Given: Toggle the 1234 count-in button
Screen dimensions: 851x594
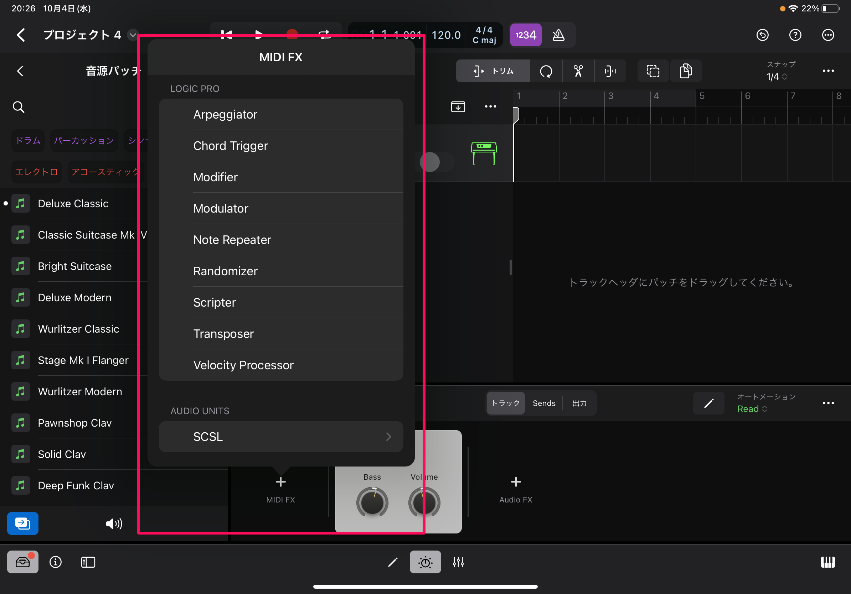Looking at the screenshot, I should (x=526, y=35).
